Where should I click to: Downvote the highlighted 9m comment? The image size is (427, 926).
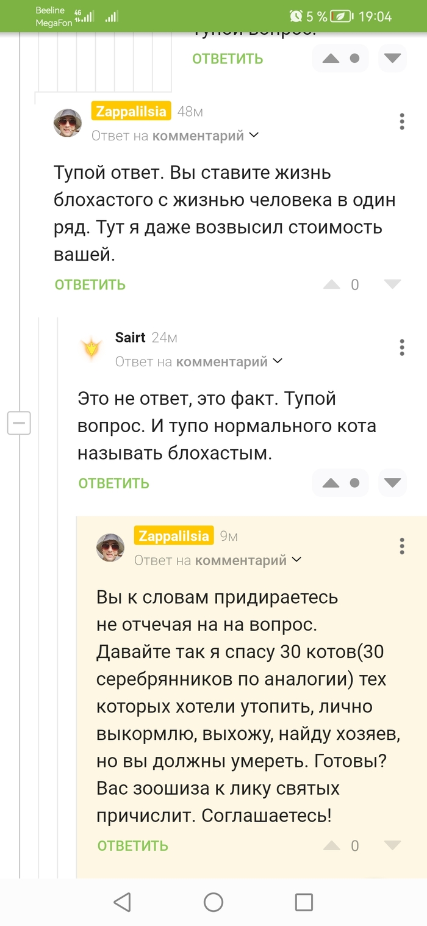click(392, 845)
